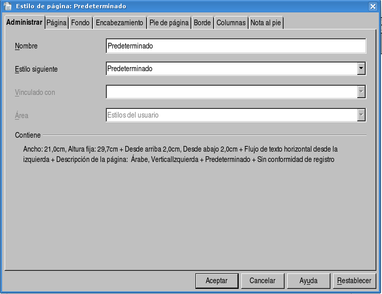This screenshot has height=294, width=382.
Task: Select the Pie de página tab
Action: click(169, 23)
